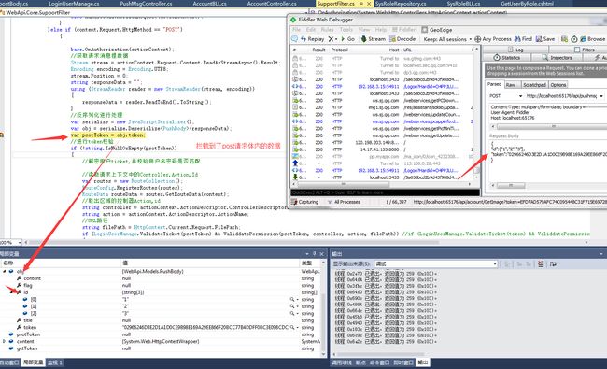This screenshot has height=369, width=607.
Task: Toggle word wrap icon in Output panel
Action: tap(553, 264)
